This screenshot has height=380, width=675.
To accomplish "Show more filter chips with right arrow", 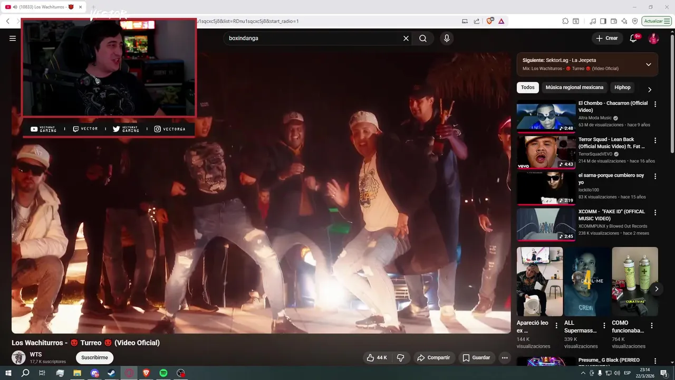I will 650,90.
